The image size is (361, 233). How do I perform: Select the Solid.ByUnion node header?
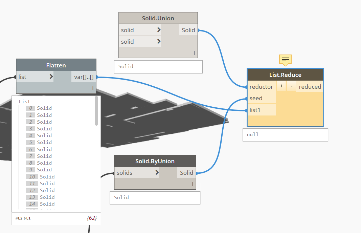155,161
